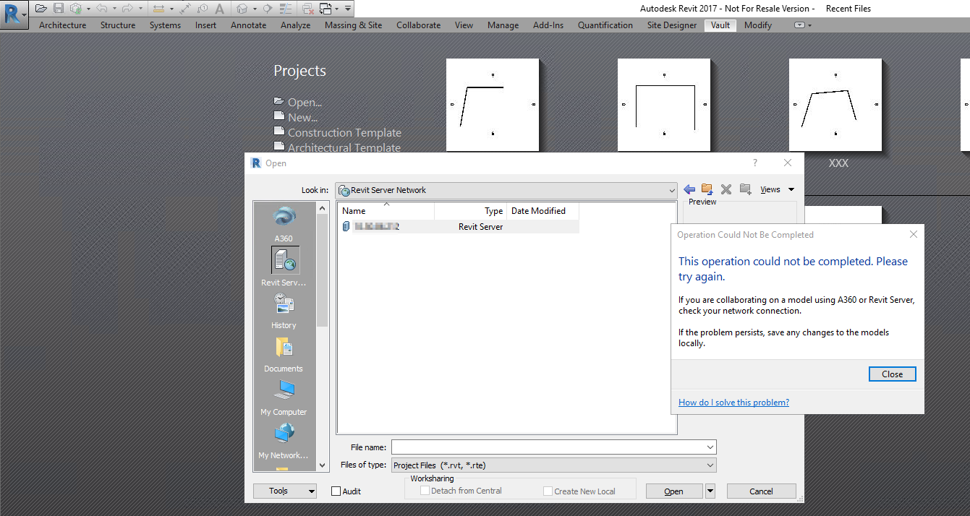Switch to the Architecture ribbon tab
The height and width of the screenshot is (516, 970).
(x=63, y=25)
